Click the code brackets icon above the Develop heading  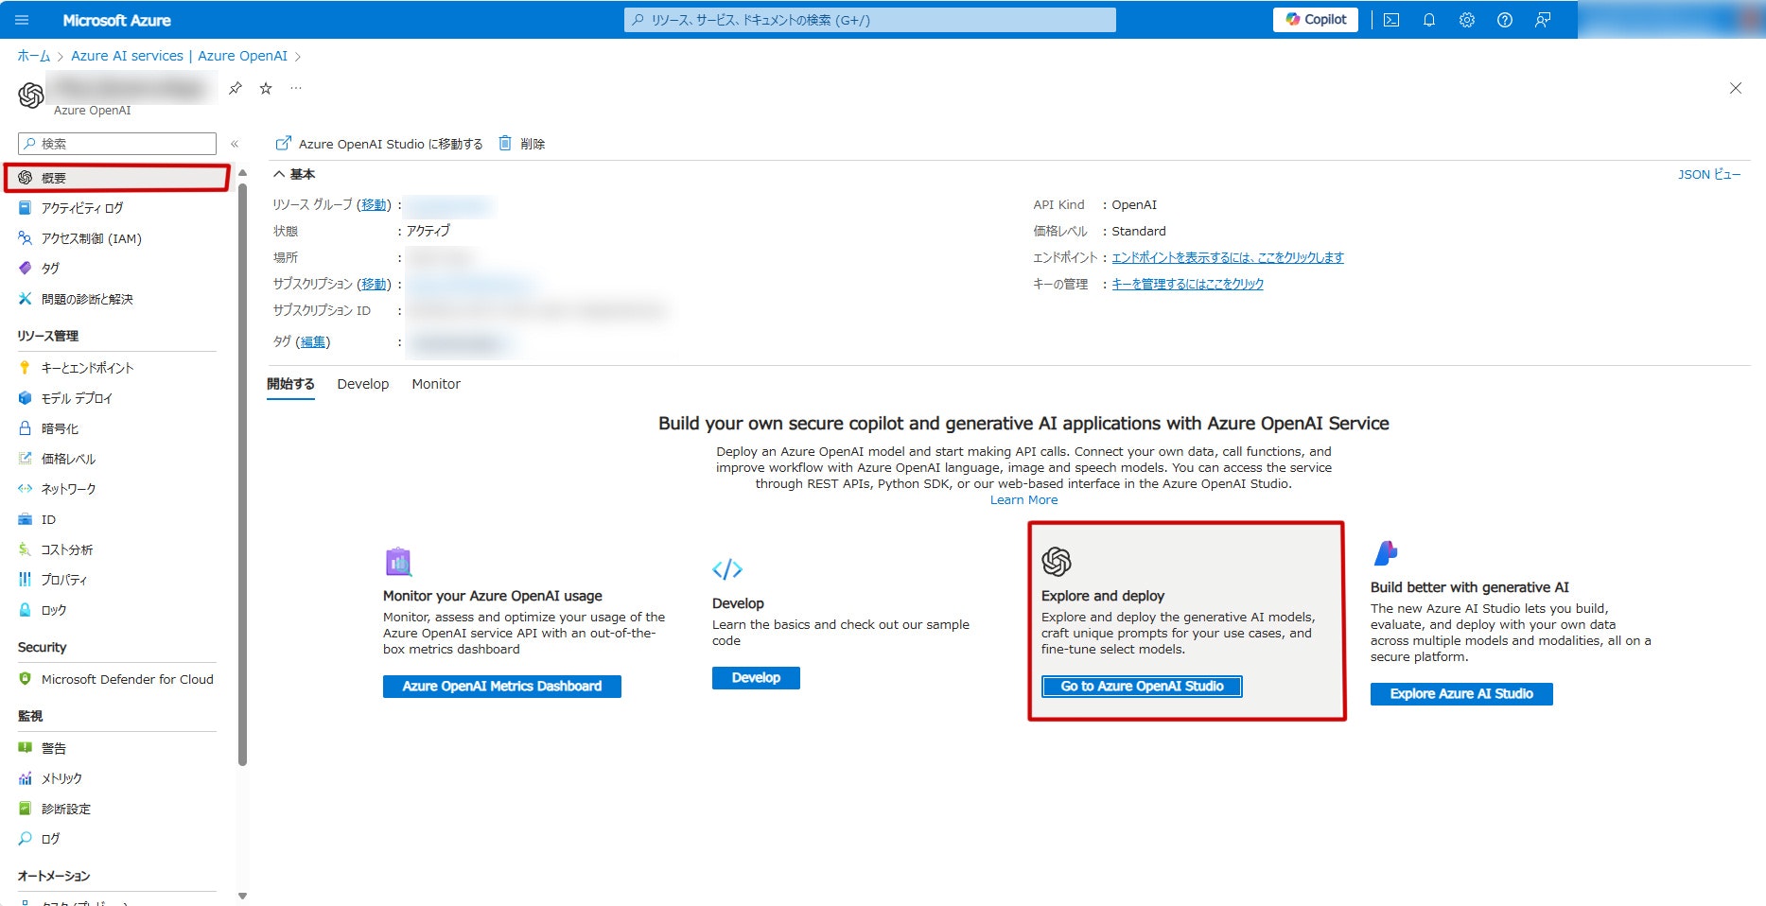tap(727, 569)
